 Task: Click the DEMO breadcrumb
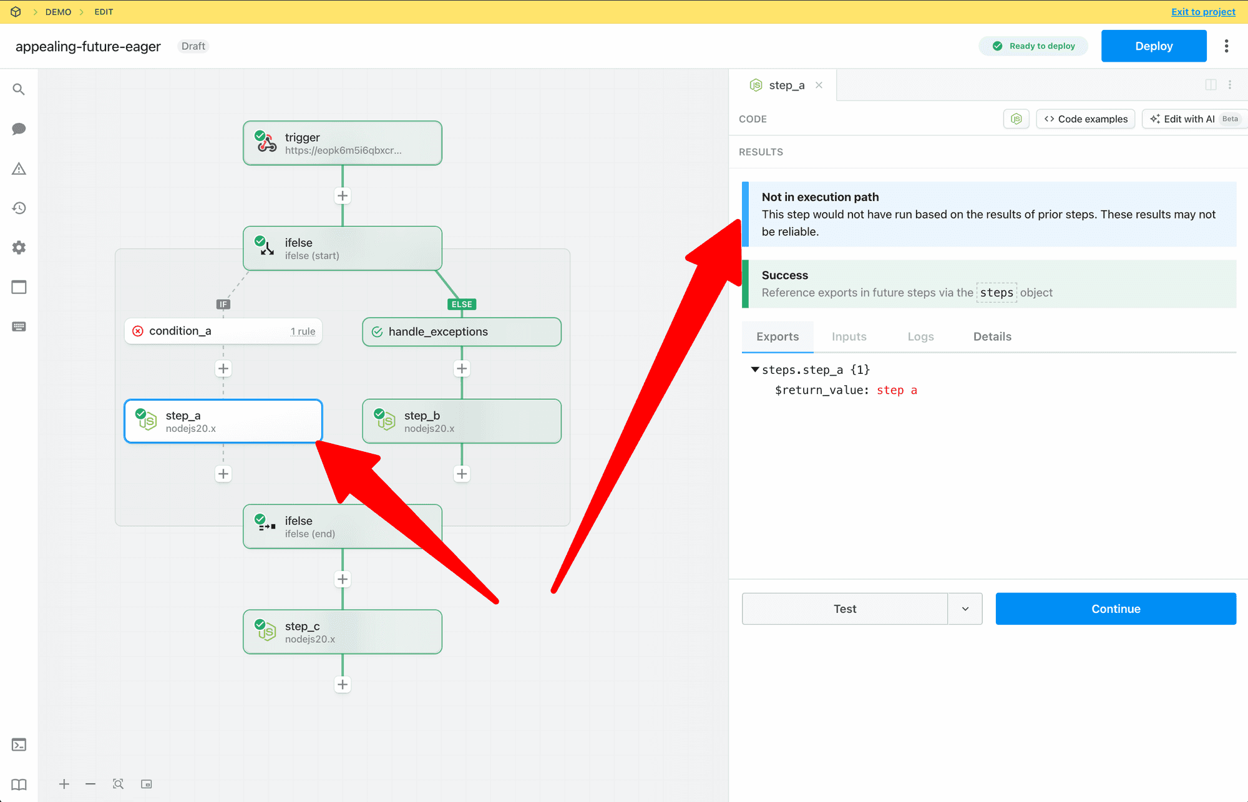(58, 12)
